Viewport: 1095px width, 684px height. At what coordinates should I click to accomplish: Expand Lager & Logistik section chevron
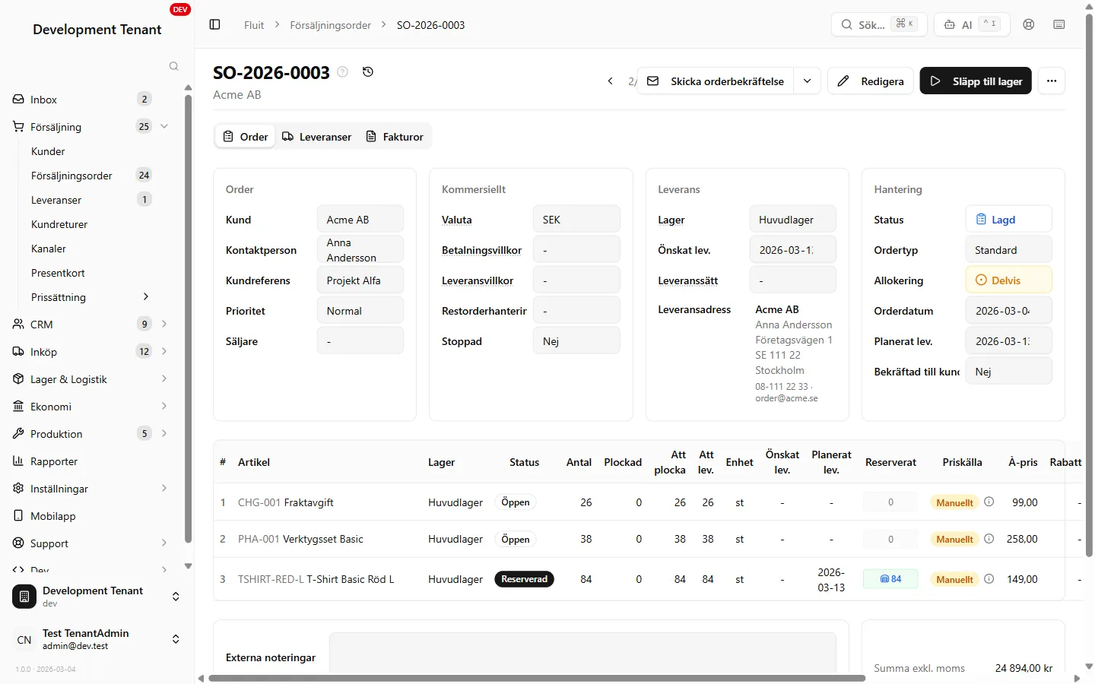click(164, 378)
